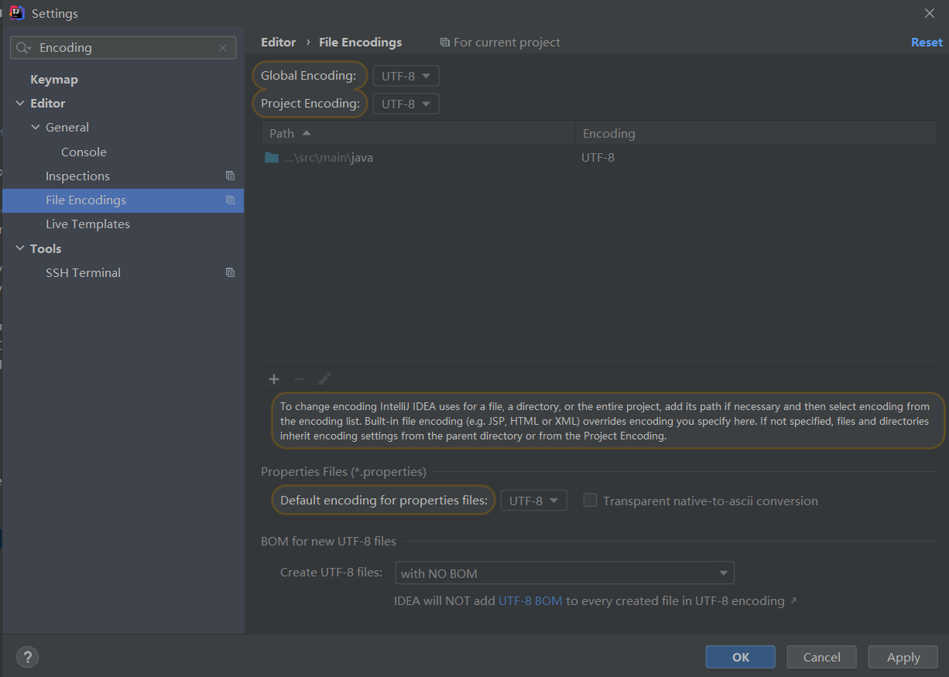This screenshot has height=677, width=949.
Task: Click the IntelliJ IDEA logo in title bar
Action: coord(17,13)
